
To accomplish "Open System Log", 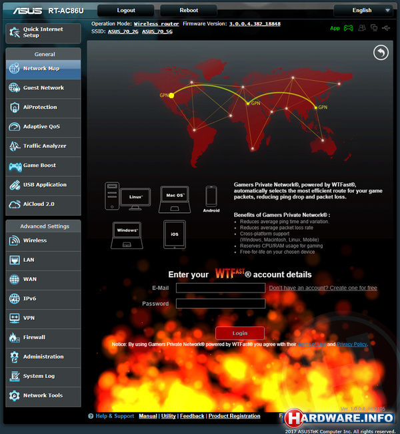I will (43, 377).
